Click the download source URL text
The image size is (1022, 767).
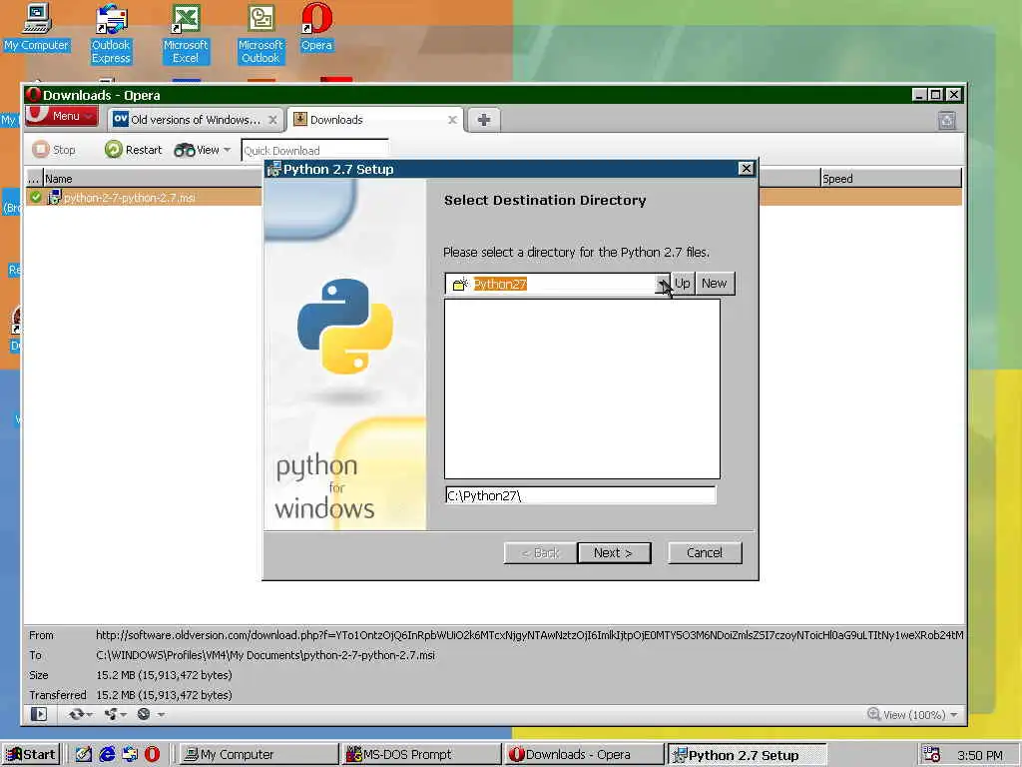[x=529, y=635]
